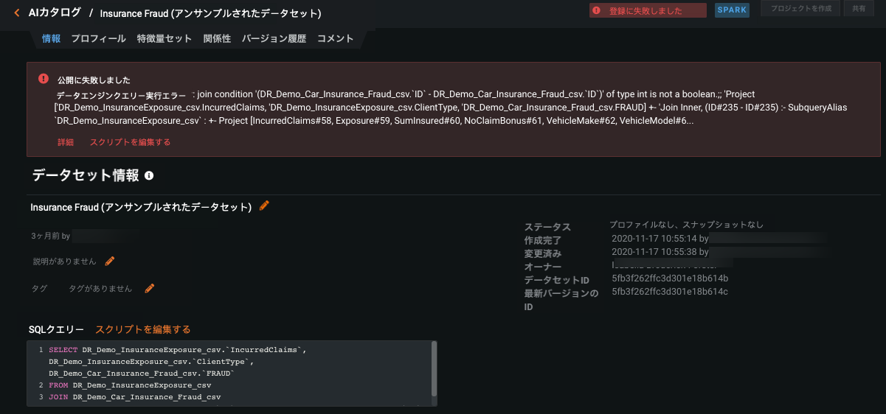The width and height of the screenshot is (886, 414).
Task: Open the 情報 tab
Action: [52, 39]
